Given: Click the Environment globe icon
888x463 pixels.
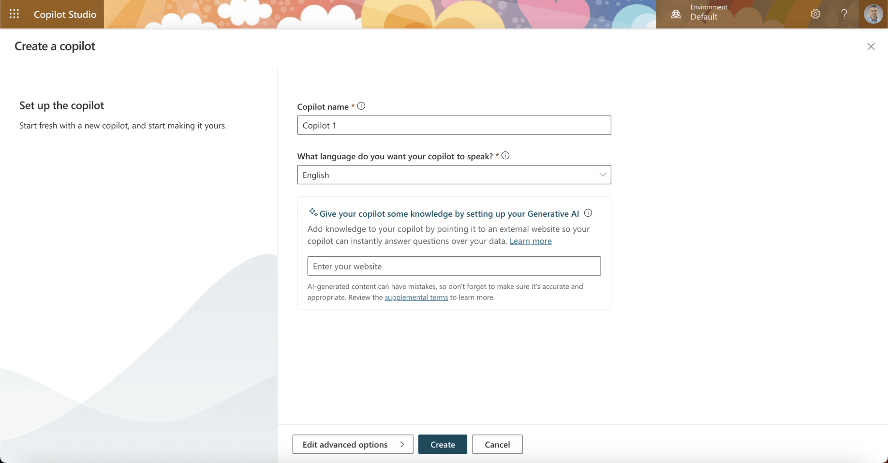Looking at the screenshot, I should click(x=676, y=14).
